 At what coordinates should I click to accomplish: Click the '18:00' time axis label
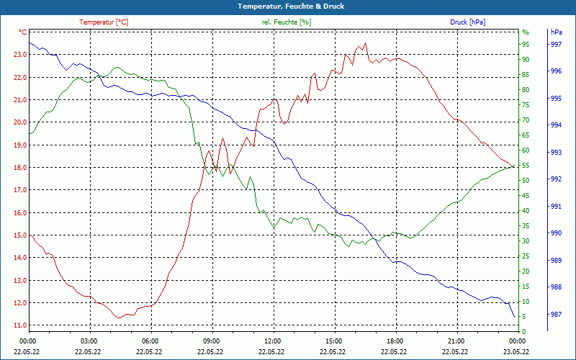coord(395,341)
